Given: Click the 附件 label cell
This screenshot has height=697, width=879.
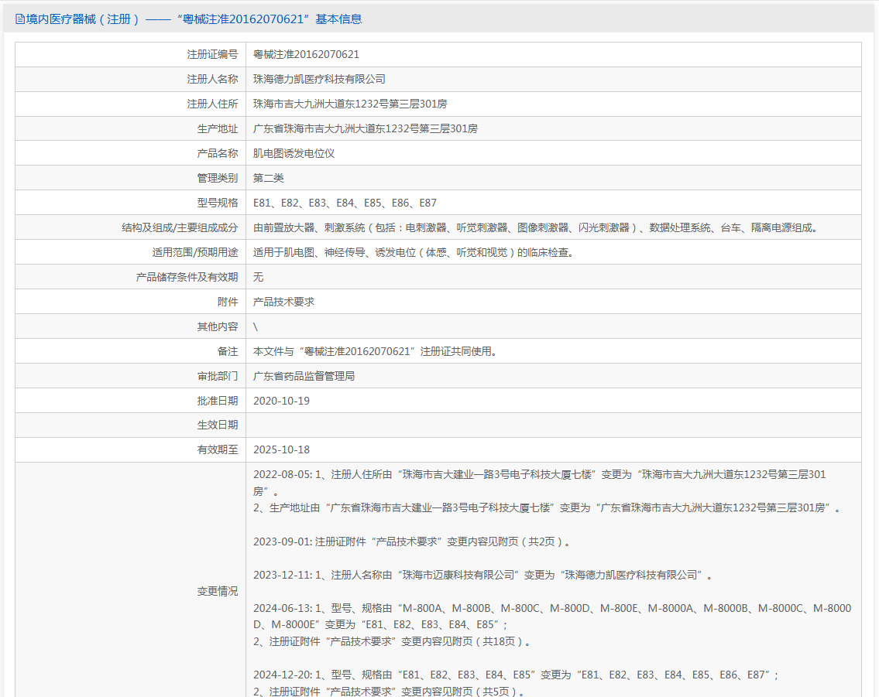Looking at the screenshot, I should [x=131, y=302].
